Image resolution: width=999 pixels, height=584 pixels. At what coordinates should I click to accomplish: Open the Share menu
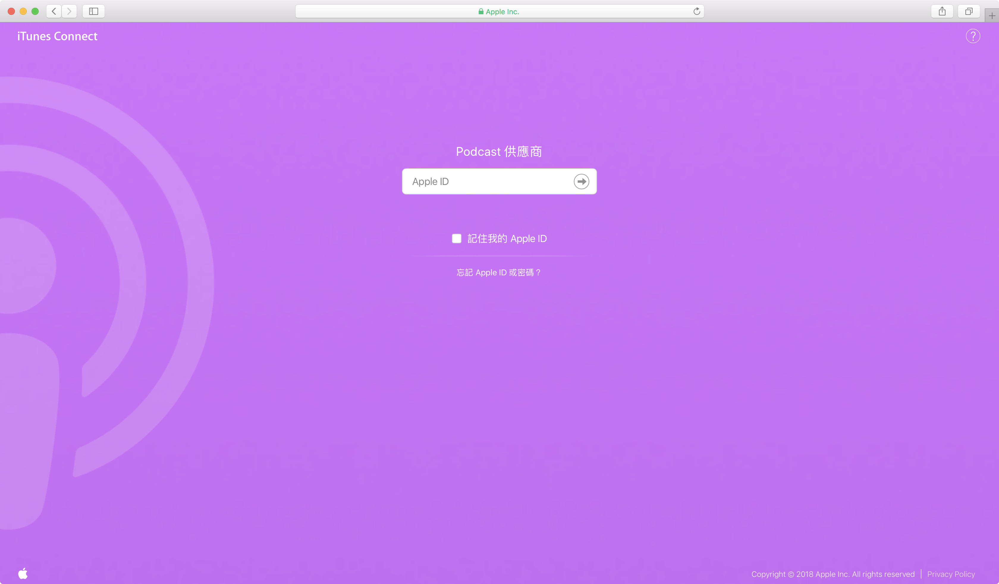coord(942,12)
